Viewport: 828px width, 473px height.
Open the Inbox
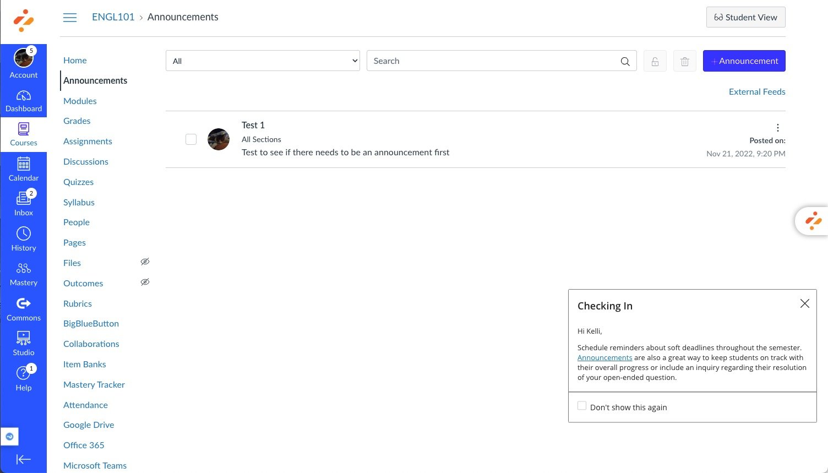point(24,204)
